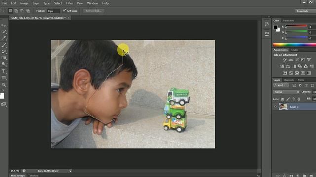Add a Hue/Saturation adjustment
This screenshot has height=177, width=316.
282,66
